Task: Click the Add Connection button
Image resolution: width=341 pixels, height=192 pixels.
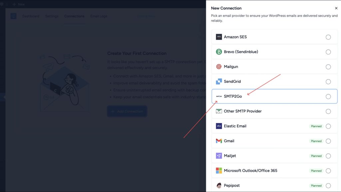Action: click(127, 111)
